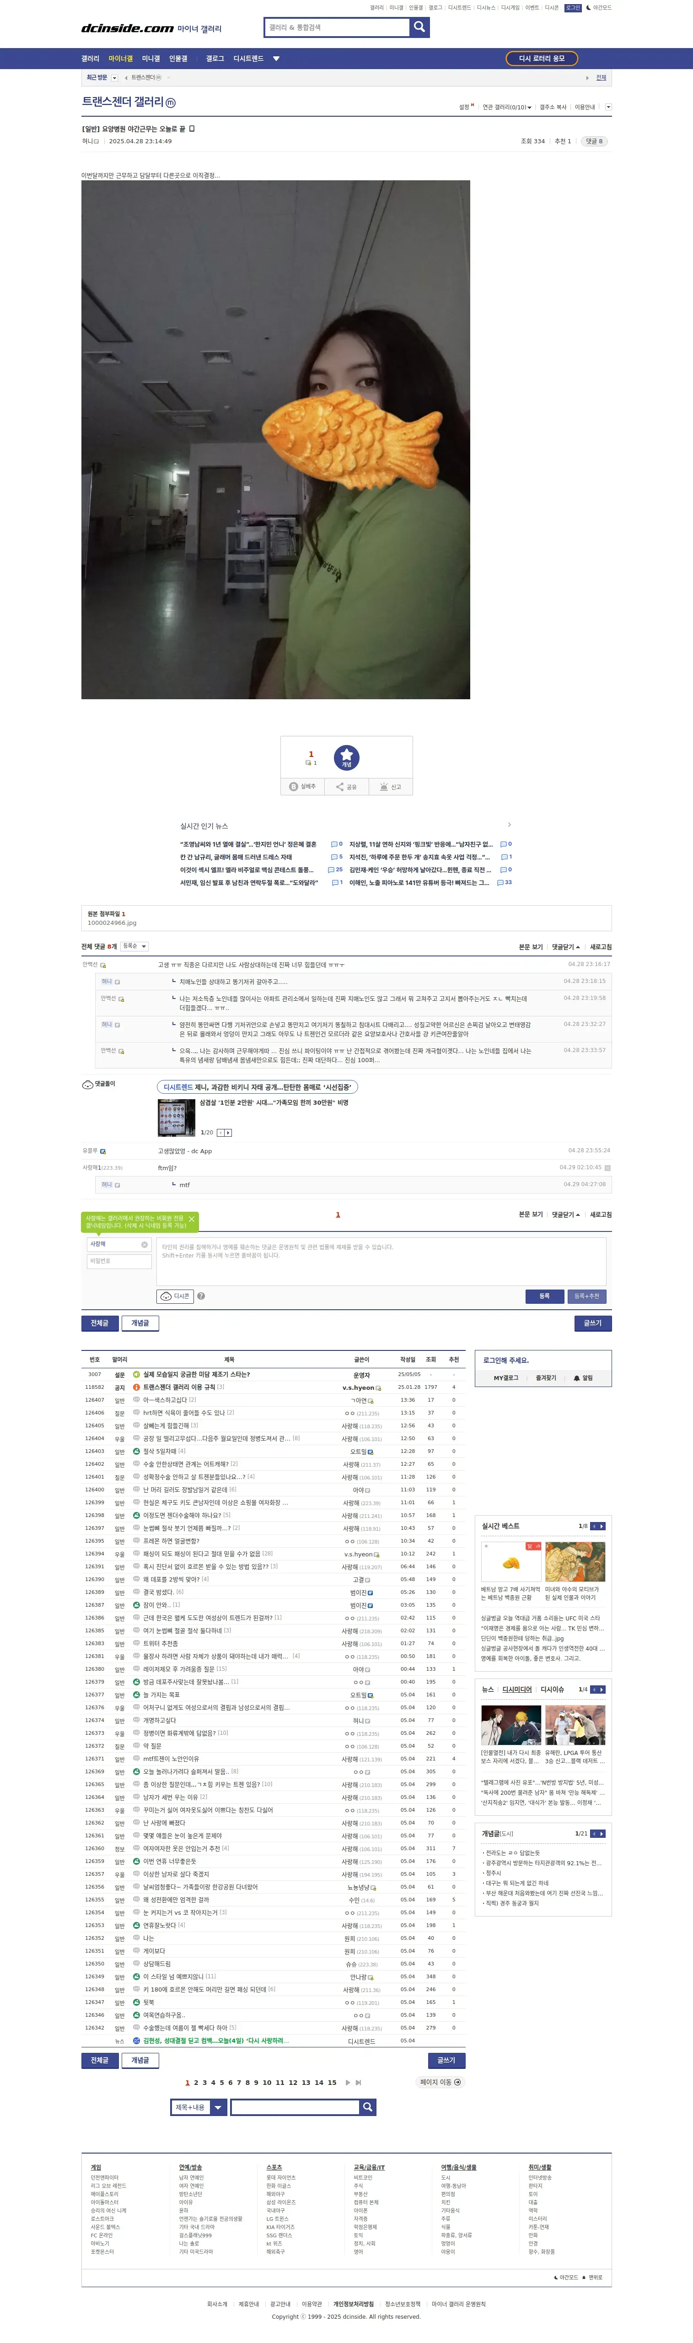
Task: Click 갤주소 복사 link
Action: pyautogui.click(x=553, y=108)
